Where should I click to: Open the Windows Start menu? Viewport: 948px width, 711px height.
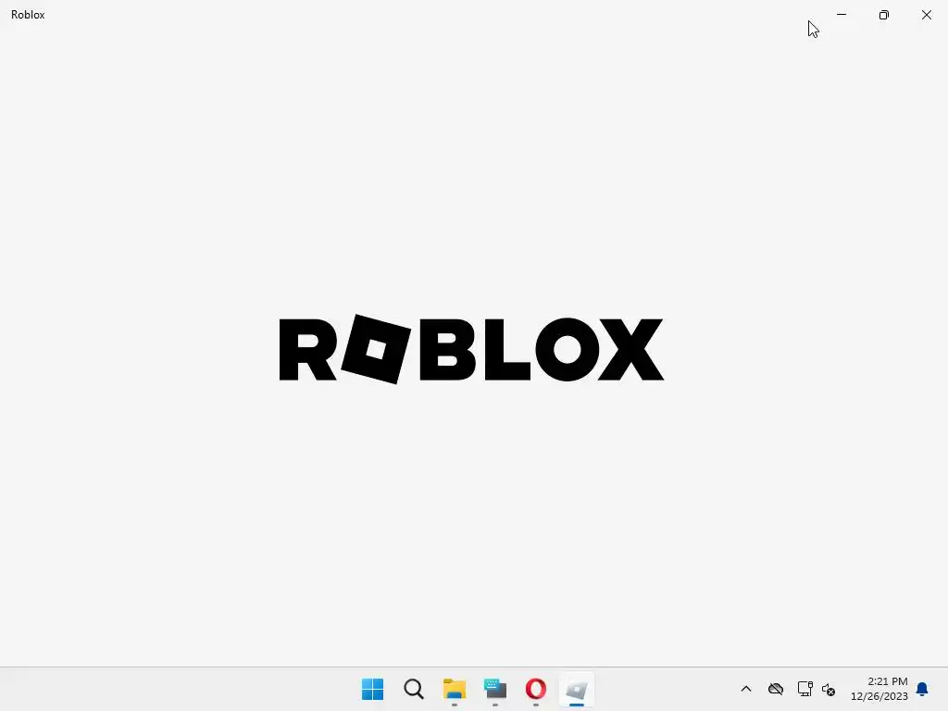click(x=372, y=689)
